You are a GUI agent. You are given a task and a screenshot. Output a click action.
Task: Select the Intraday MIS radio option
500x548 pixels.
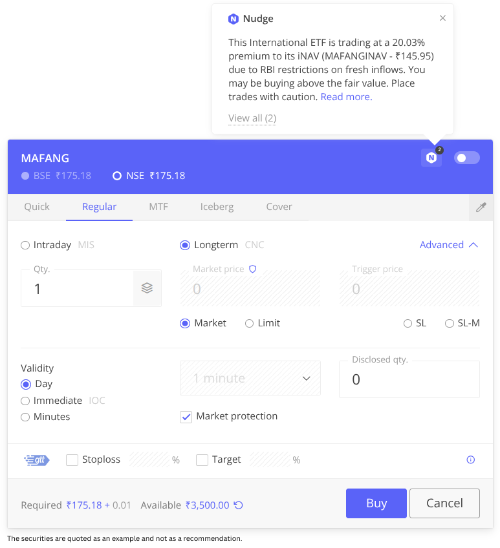25,245
